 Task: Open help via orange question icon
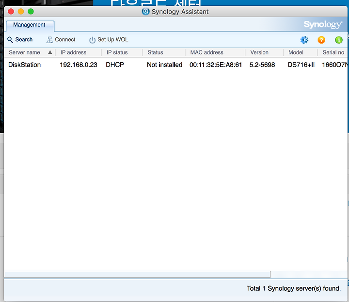click(321, 40)
